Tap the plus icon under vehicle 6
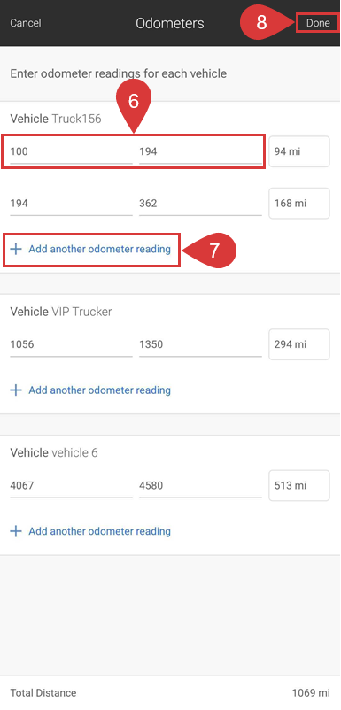 tap(16, 531)
